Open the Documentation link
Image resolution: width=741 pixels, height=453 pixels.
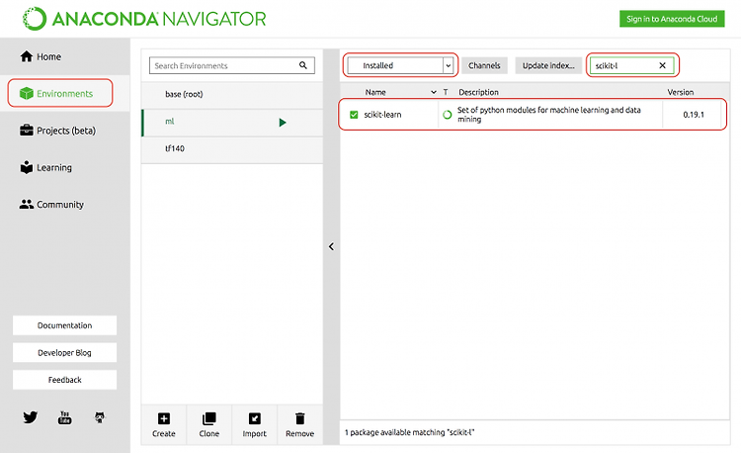click(65, 325)
